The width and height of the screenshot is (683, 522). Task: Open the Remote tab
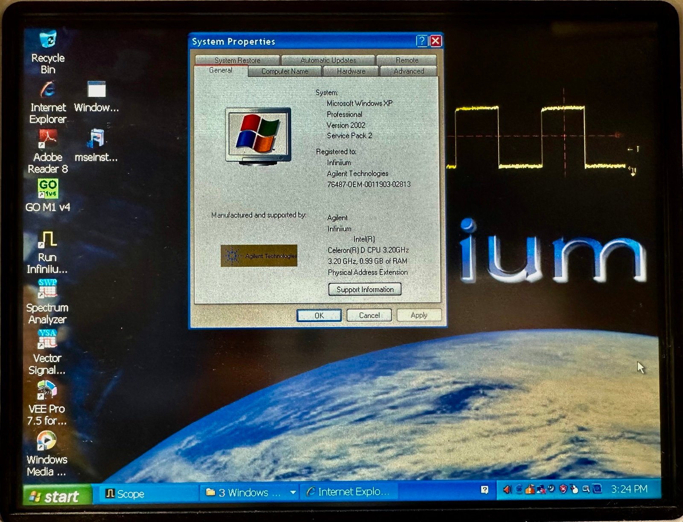pos(407,60)
